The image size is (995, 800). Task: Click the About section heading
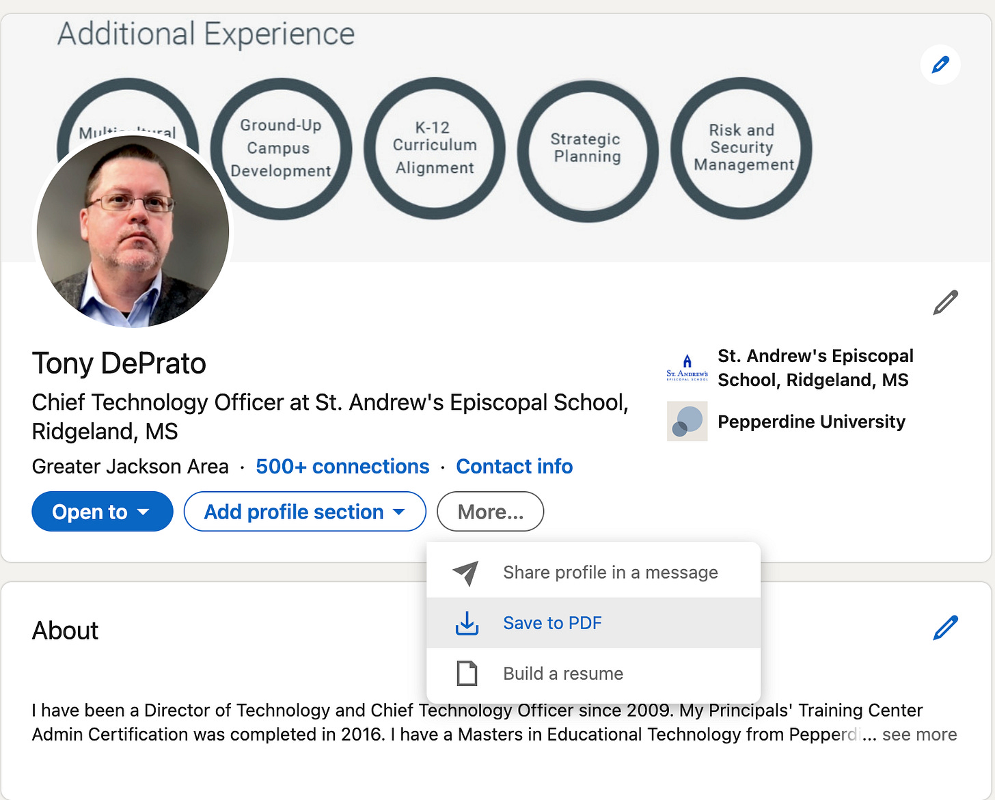click(x=66, y=631)
